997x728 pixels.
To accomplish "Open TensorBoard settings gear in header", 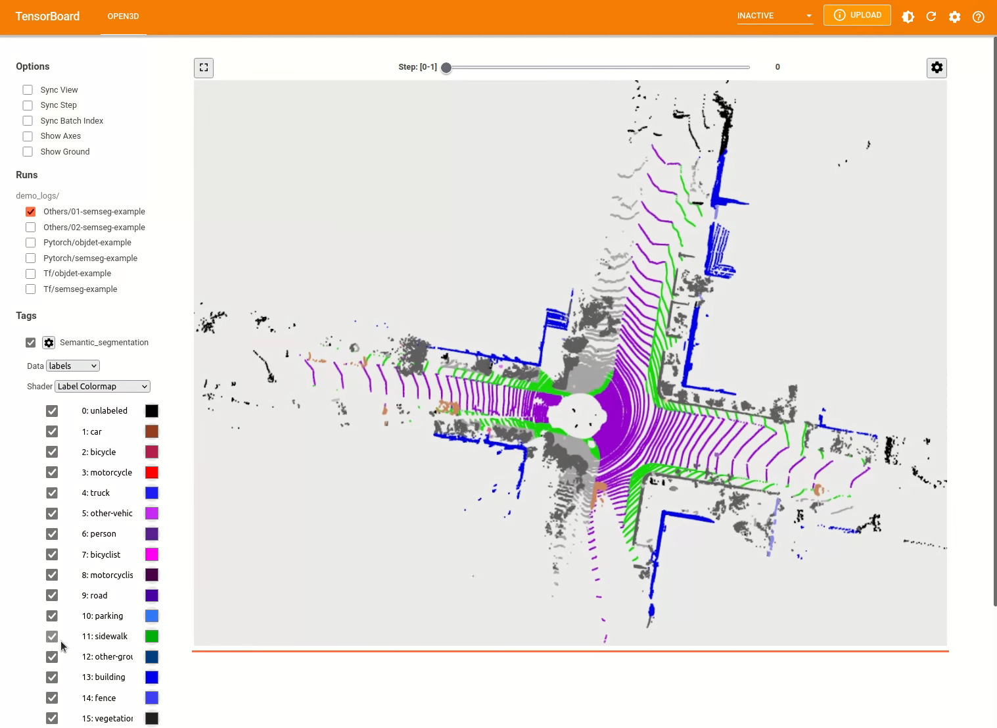I will pos(955,16).
